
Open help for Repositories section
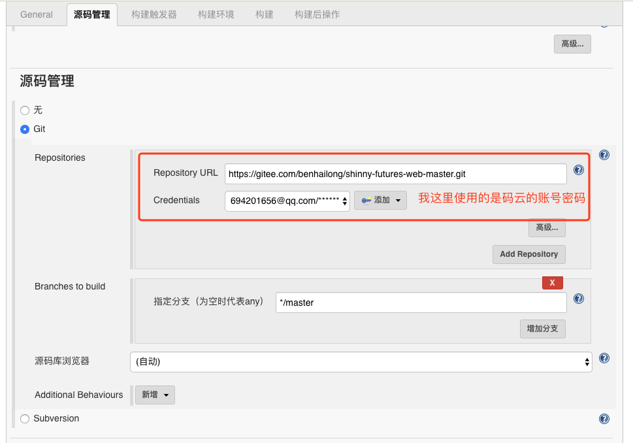[604, 155]
